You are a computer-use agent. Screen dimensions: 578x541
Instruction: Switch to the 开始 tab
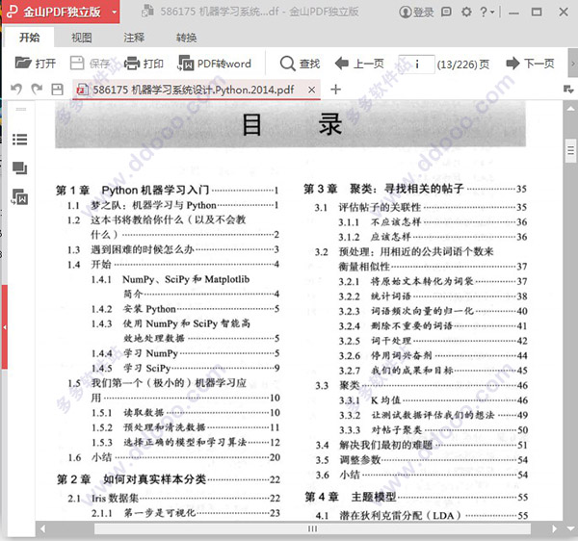pyautogui.click(x=30, y=38)
